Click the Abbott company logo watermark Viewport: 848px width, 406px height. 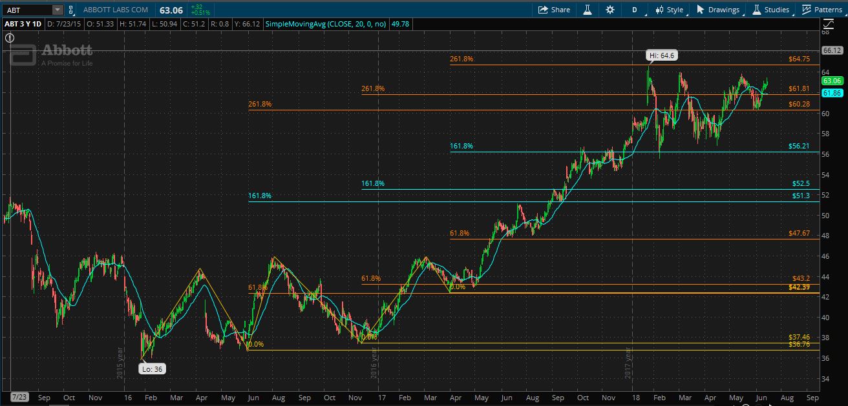click(51, 55)
